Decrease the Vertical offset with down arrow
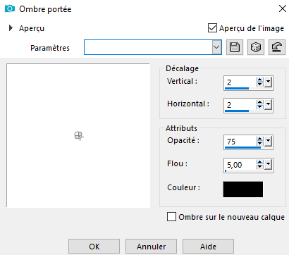 coord(260,85)
